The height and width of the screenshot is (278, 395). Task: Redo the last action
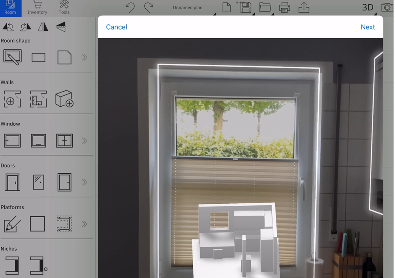[149, 8]
